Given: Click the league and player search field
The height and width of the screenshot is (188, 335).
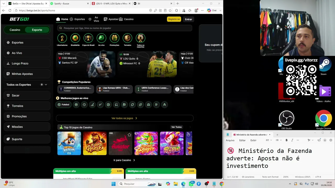Looking at the screenshot, I should pyautogui.click(x=125, y=28).
